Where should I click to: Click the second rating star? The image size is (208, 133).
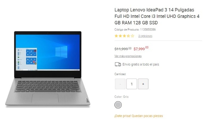pos(120,36)
